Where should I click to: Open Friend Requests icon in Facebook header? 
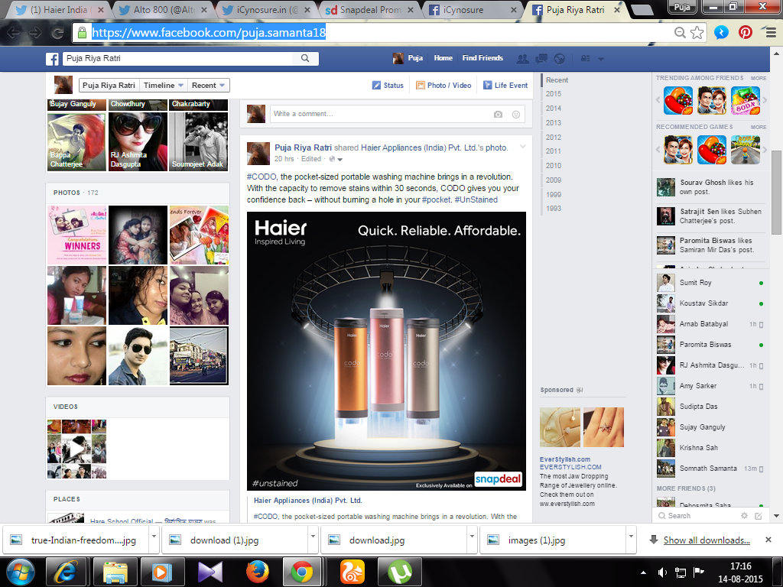(522, 59)
